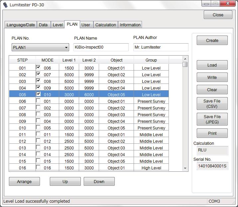Click Present Survey group in step 007 row
The width and height of the screenshot is (238, 207).
pos(151,108)
